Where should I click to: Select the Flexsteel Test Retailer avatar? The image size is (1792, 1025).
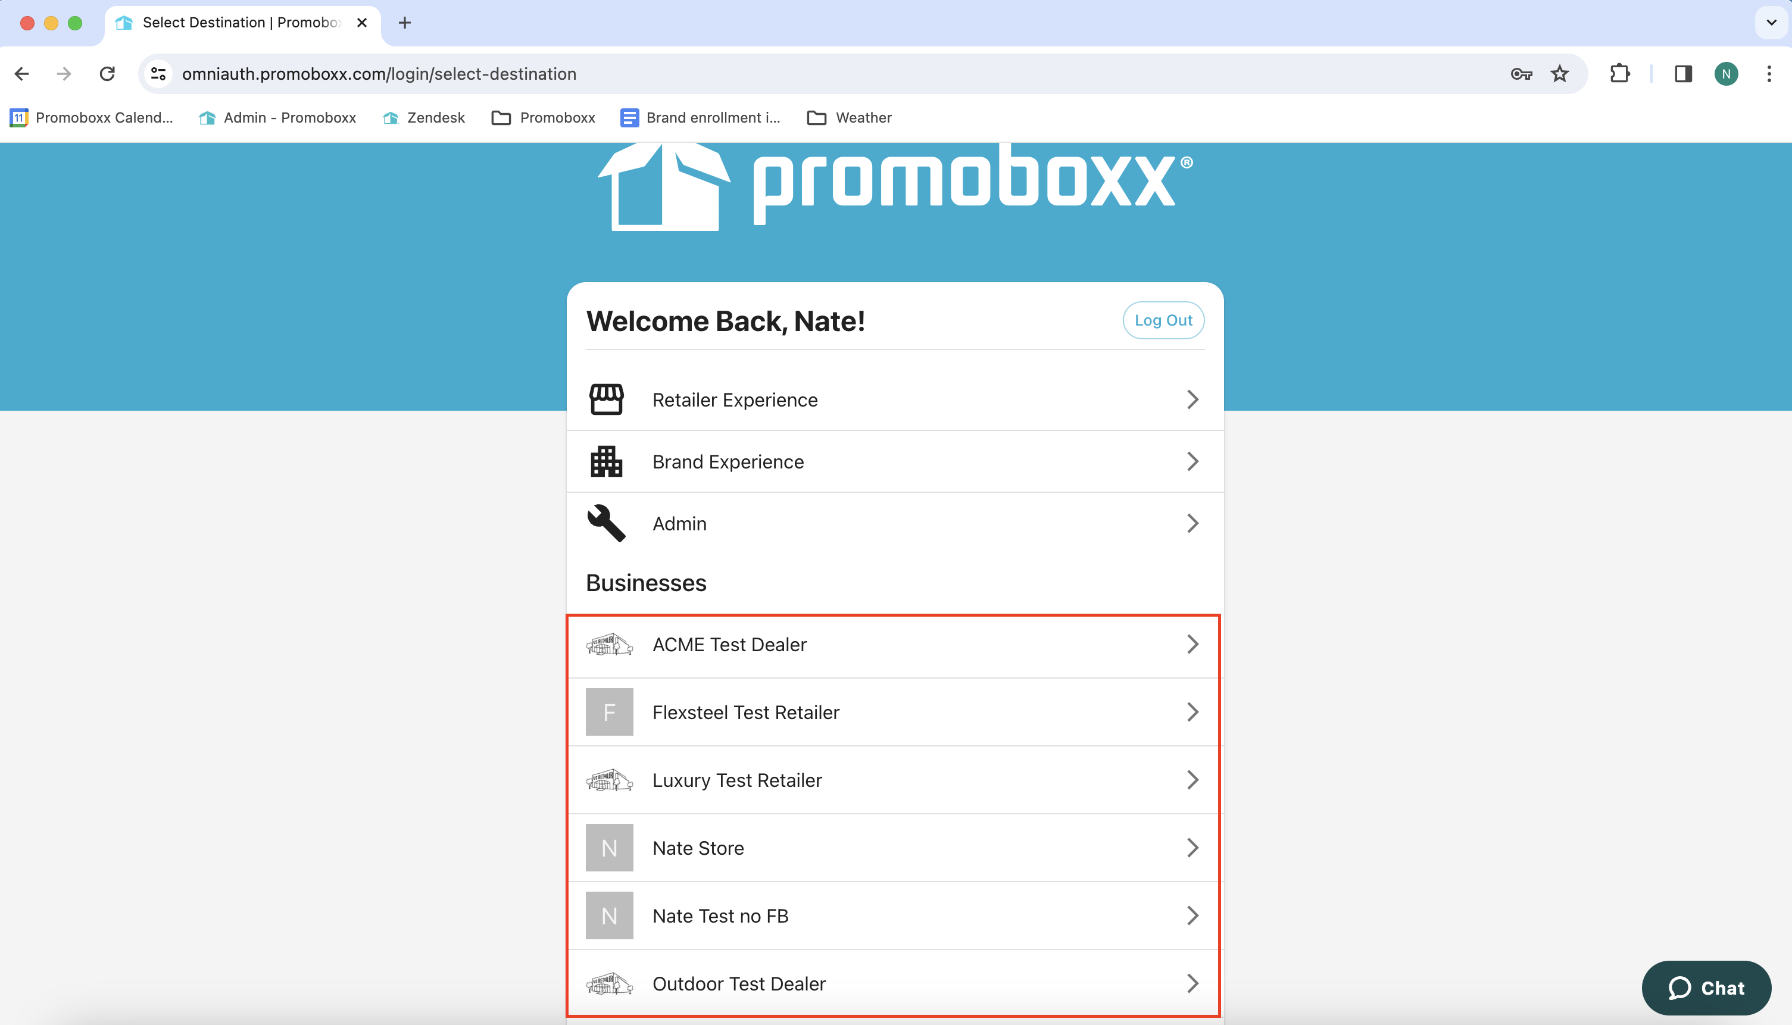(609, 712)
